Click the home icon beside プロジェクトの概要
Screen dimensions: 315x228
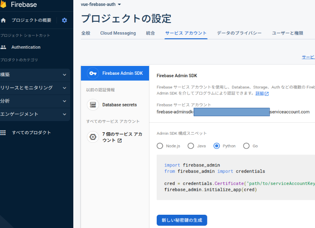(x=3, y=20)
